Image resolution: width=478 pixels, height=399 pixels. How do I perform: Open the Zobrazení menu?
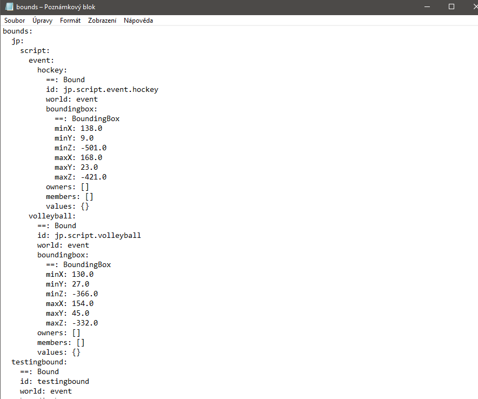pos(102,21)
